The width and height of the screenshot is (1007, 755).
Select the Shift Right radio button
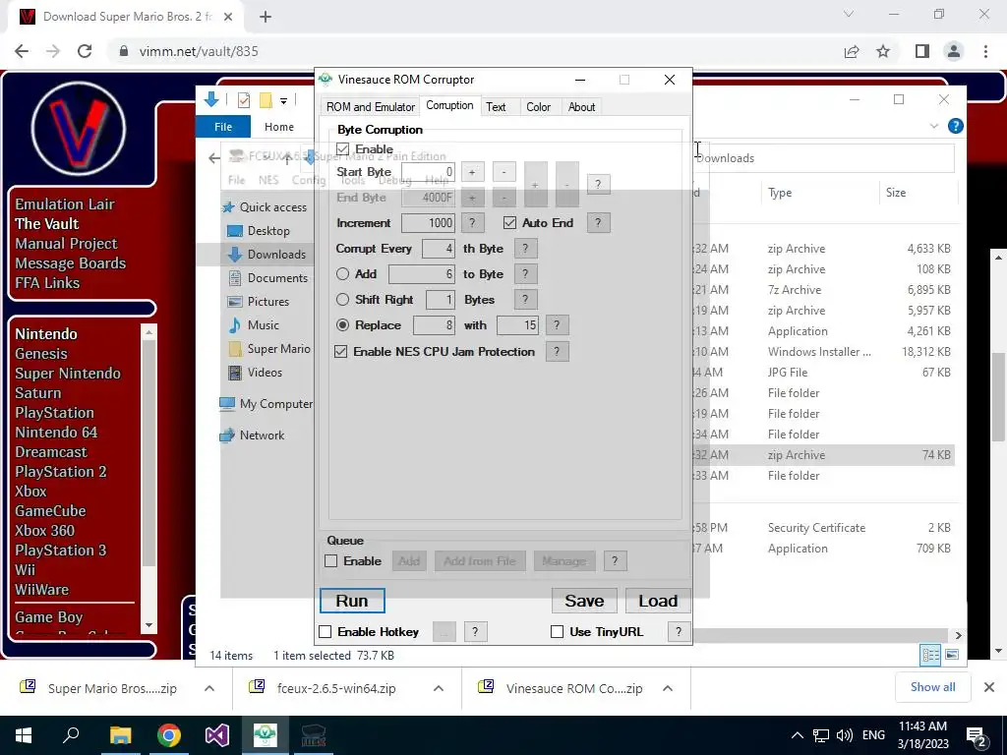[x=342, y=299]
